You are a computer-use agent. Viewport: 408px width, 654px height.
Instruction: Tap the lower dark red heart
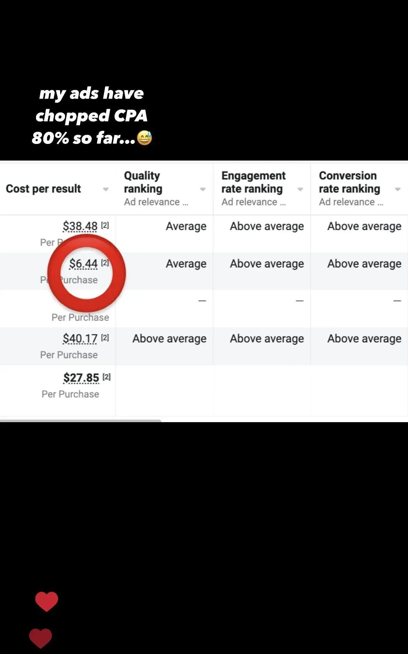pos(40,638)
